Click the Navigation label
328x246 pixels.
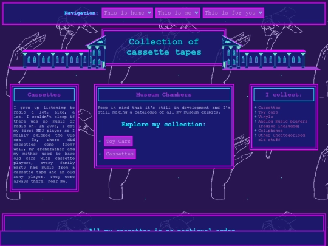(x=81, y=13)
